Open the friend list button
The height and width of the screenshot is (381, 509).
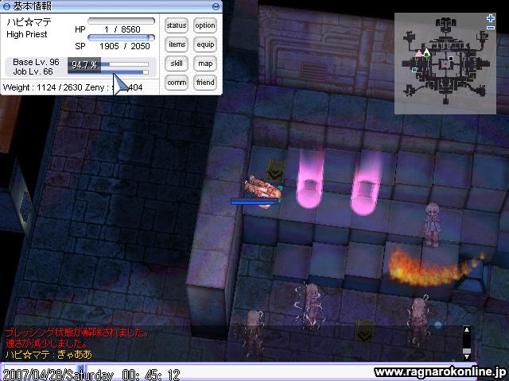coord(205,83)
